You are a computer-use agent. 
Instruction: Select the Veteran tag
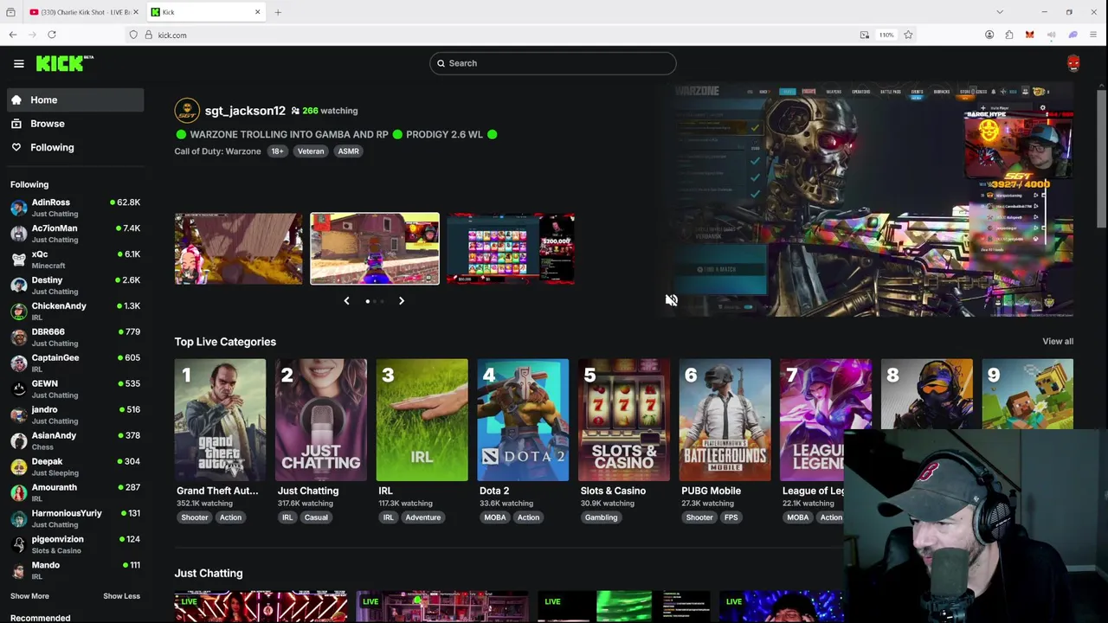pyautogui.click(x=311, y=151)
